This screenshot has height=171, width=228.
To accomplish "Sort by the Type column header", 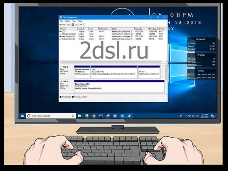I will pos(93,29).
